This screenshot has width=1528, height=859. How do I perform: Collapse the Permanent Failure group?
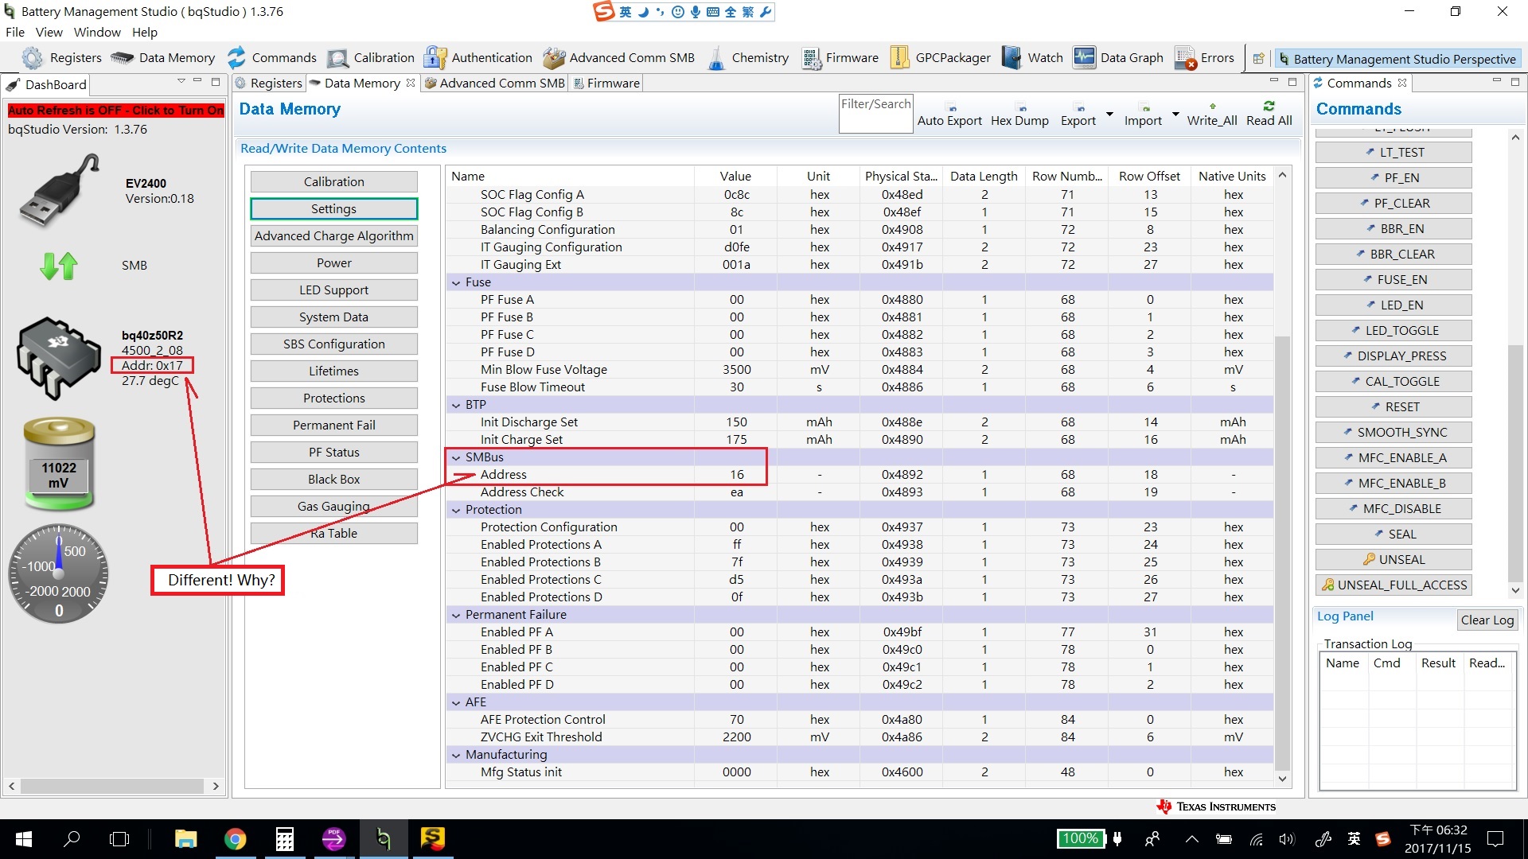(456, 615)
